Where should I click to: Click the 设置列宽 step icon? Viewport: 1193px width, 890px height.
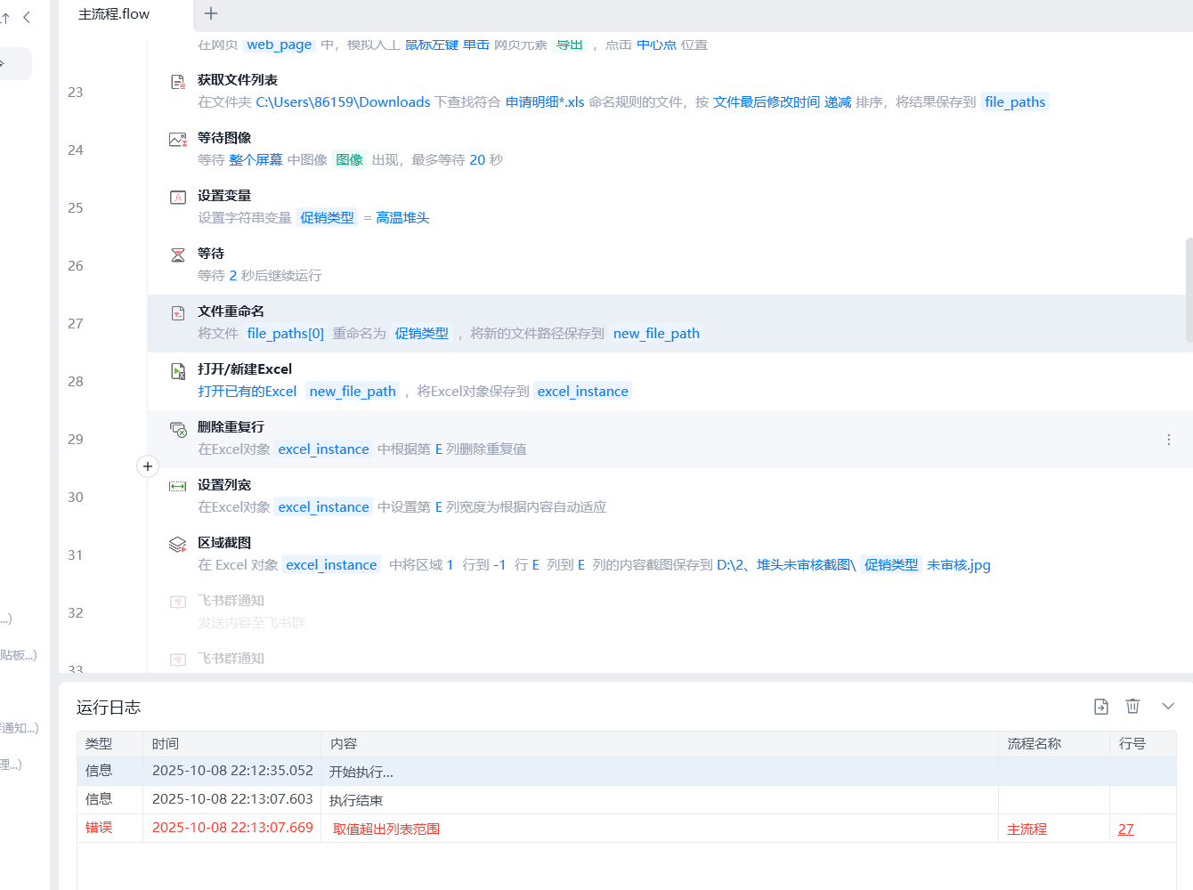pos(178,486)
